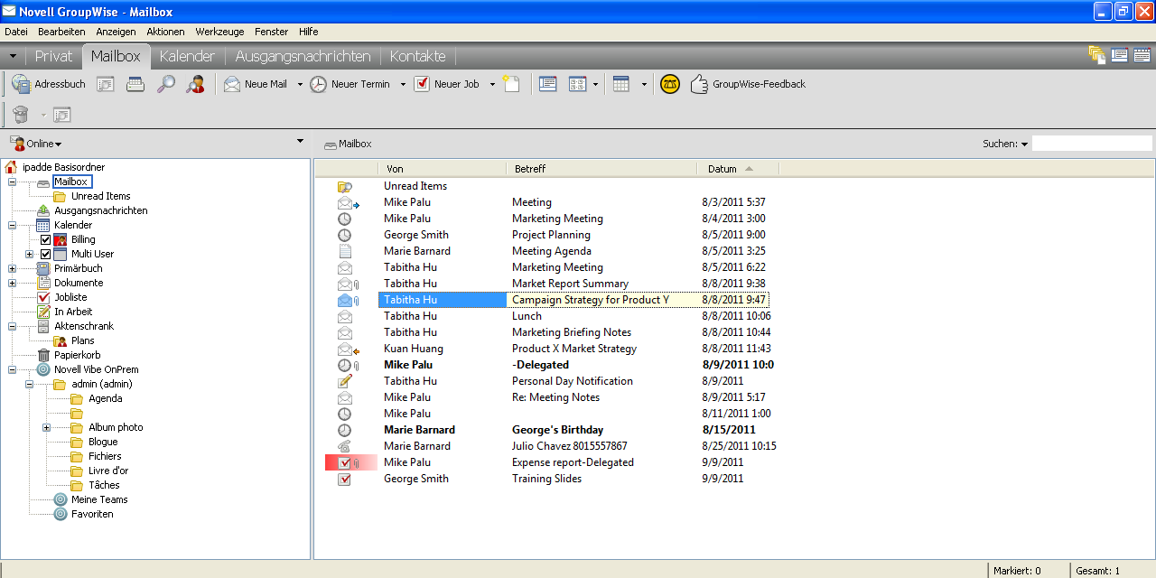This screenshot has height=578, width=1156.
Task: Switch to the Kalender tab
Action: tap(187, 56)
